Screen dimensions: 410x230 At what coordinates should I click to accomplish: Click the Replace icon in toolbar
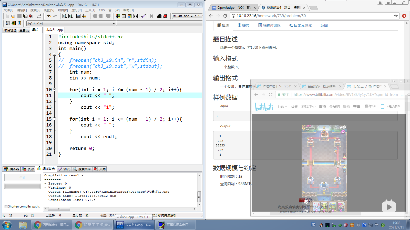tap(70, 16)
